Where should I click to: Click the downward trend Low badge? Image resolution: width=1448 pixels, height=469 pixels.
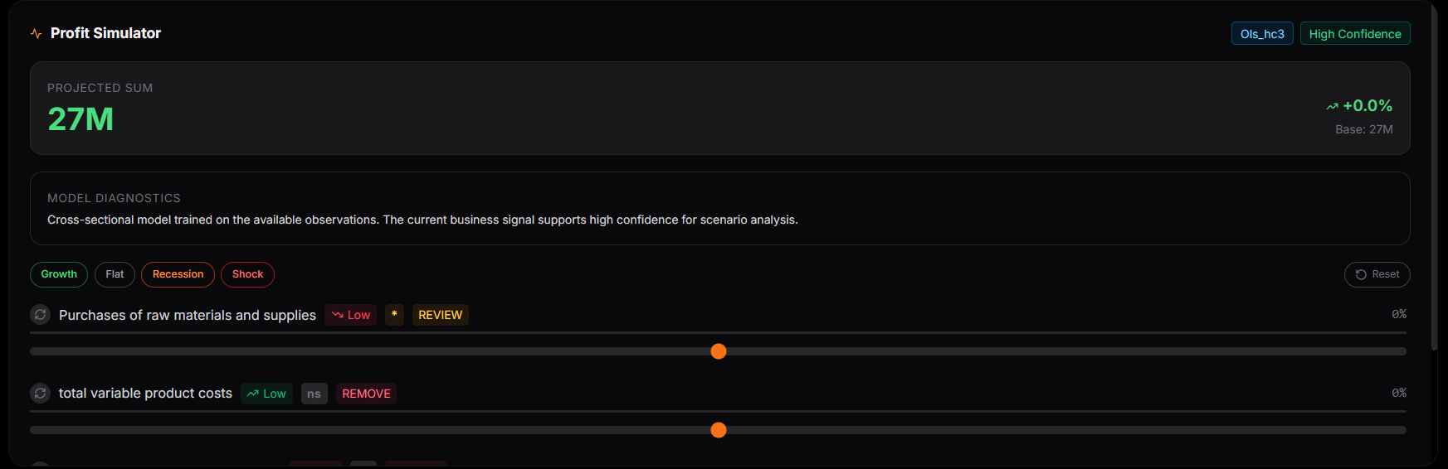coord(350,315)
